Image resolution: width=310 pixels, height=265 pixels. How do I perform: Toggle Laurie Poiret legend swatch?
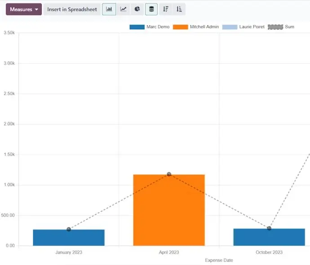[x=230, y=27]
